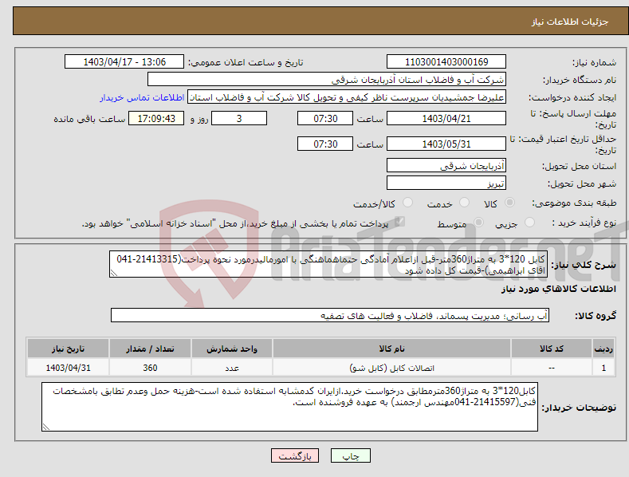Click the buyer notes text area
Image resolution: width=629 pixels, height=477 pixels.
(289, 407)
